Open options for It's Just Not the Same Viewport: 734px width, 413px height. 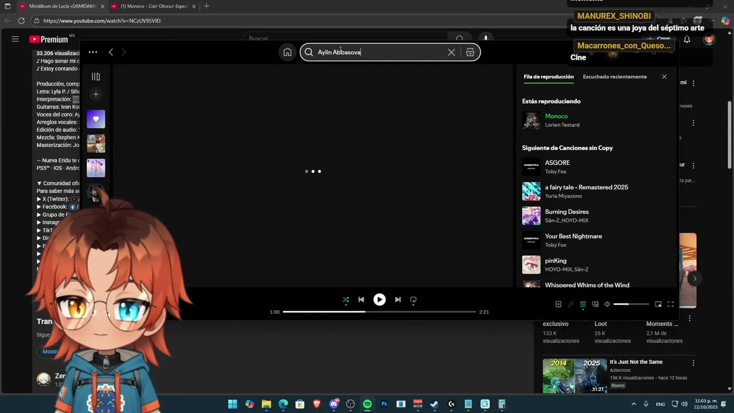click(x=693, y=363)
